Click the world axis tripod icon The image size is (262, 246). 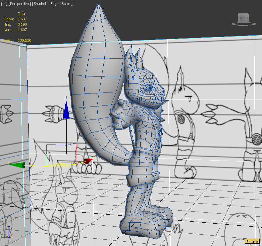7,232
